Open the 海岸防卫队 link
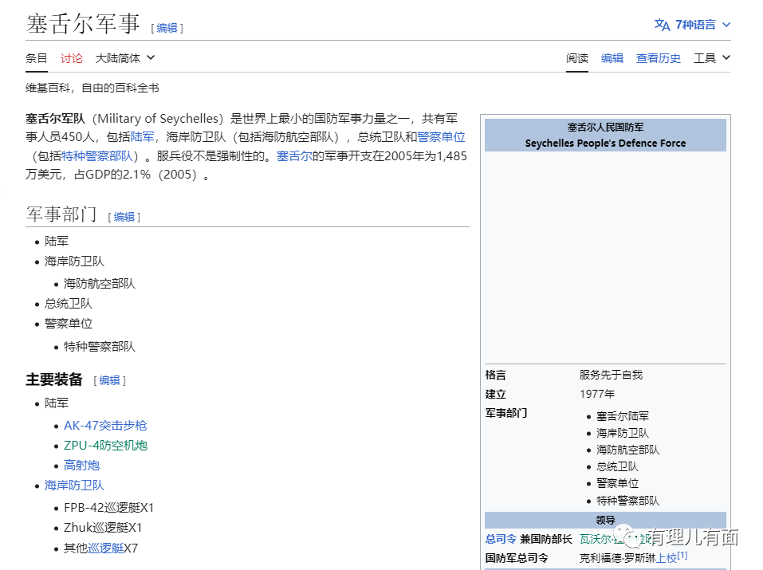 coord(74,485)
